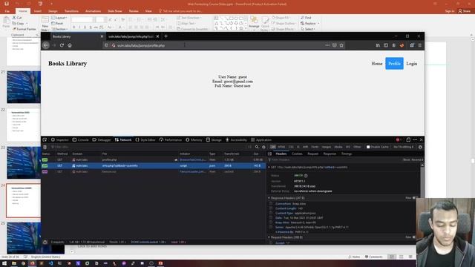475x267 pixels.
Task: Bookmark this page with the star icon
Action: coord(341,45)
